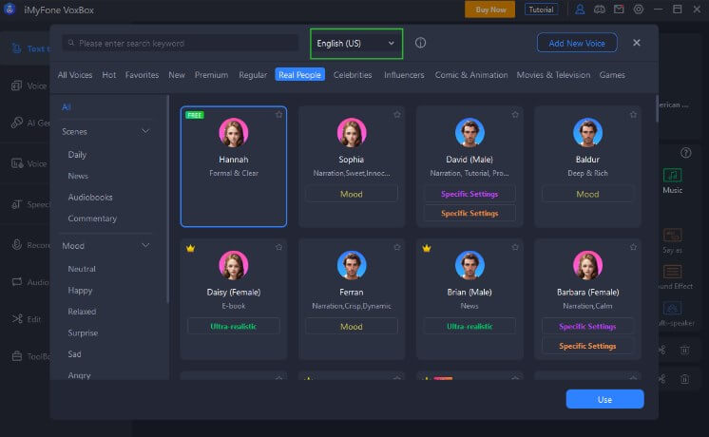This screenshot has width=709, height=437.
Task: Open the Tutorial button
Action: [541, 9]
